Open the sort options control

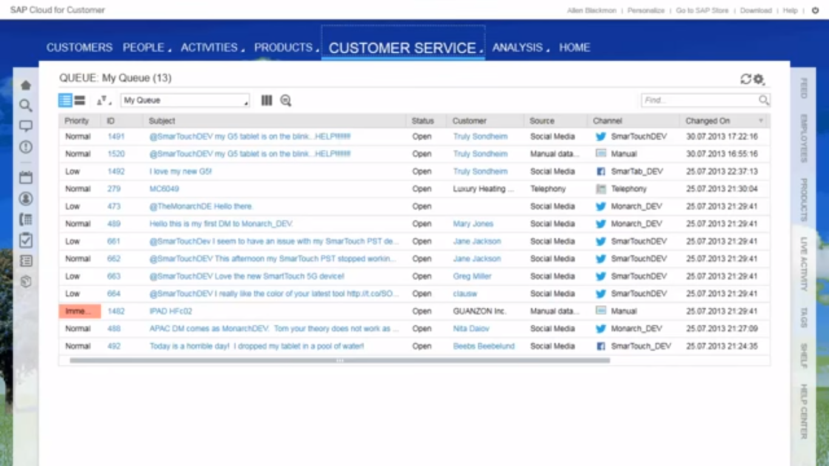coord(103,100)
